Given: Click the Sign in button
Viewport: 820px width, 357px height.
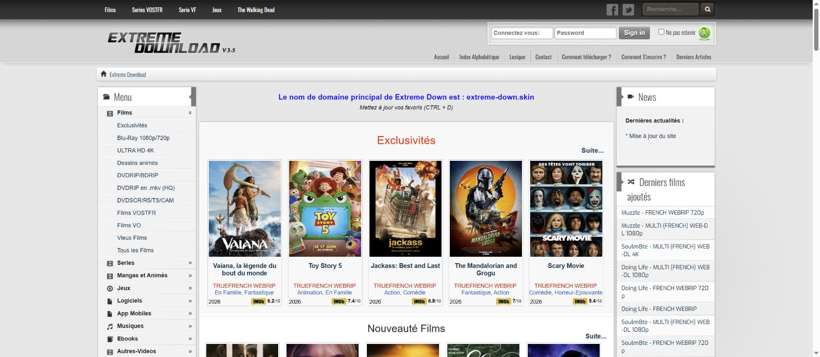Looking at the screenshot, I should click(634, 33).
